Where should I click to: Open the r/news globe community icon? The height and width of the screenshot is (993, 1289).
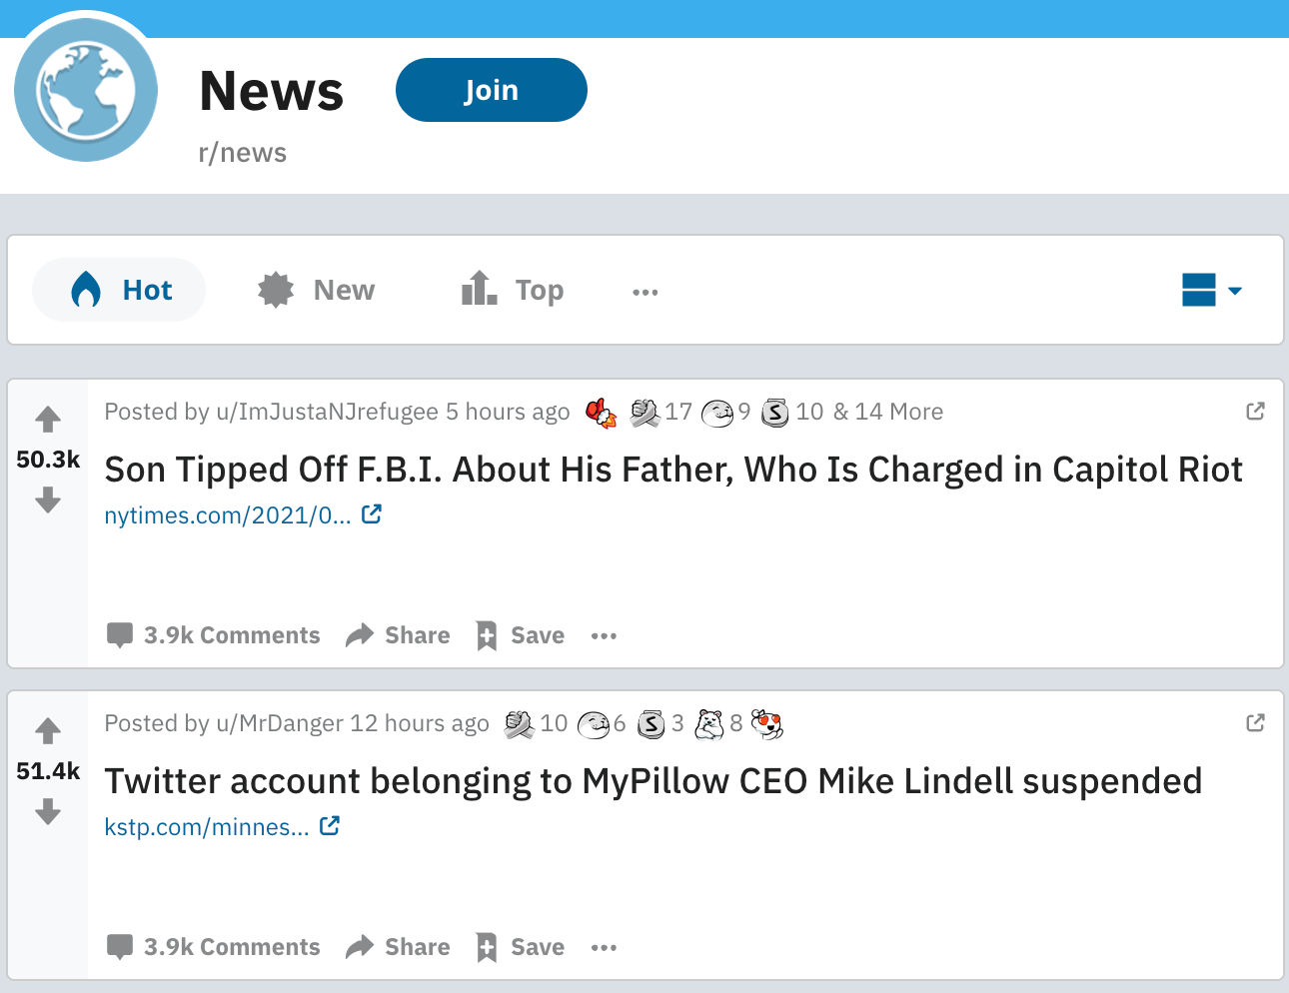click(86, 90)
